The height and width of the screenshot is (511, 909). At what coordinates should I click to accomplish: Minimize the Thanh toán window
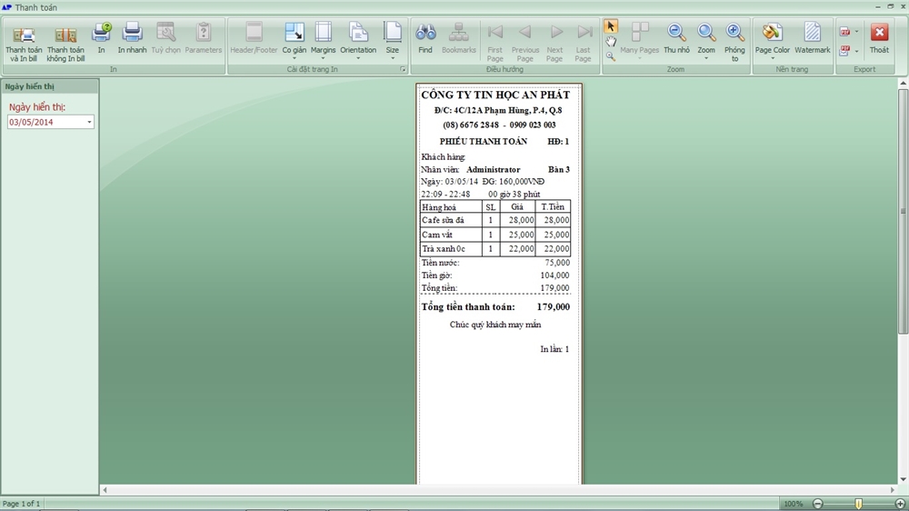click(878, 6)
